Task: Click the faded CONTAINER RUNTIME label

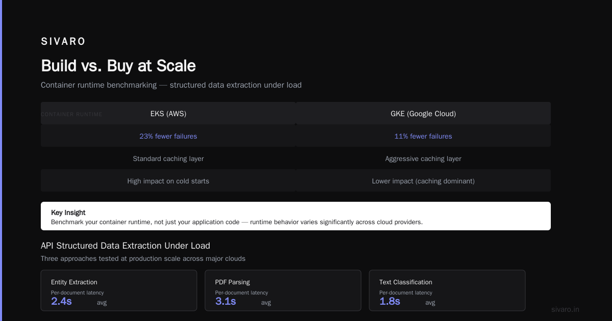Action: point(71,114)
